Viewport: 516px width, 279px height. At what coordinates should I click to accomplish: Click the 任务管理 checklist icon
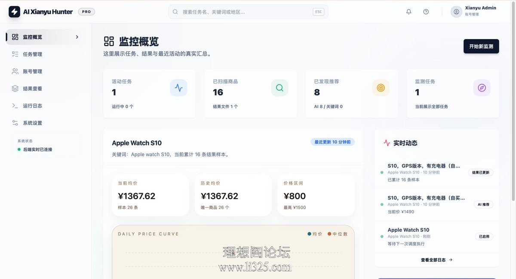click(15, 54)
